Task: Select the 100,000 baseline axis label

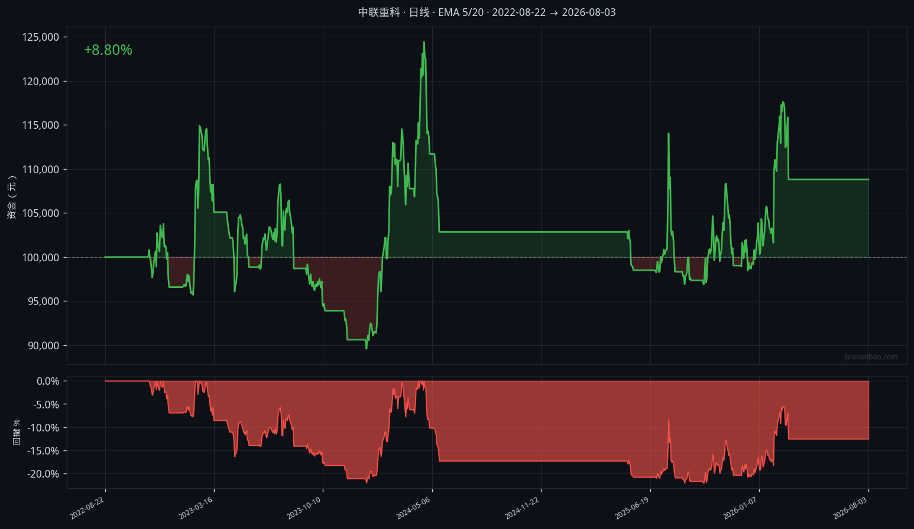Action: 41,258
